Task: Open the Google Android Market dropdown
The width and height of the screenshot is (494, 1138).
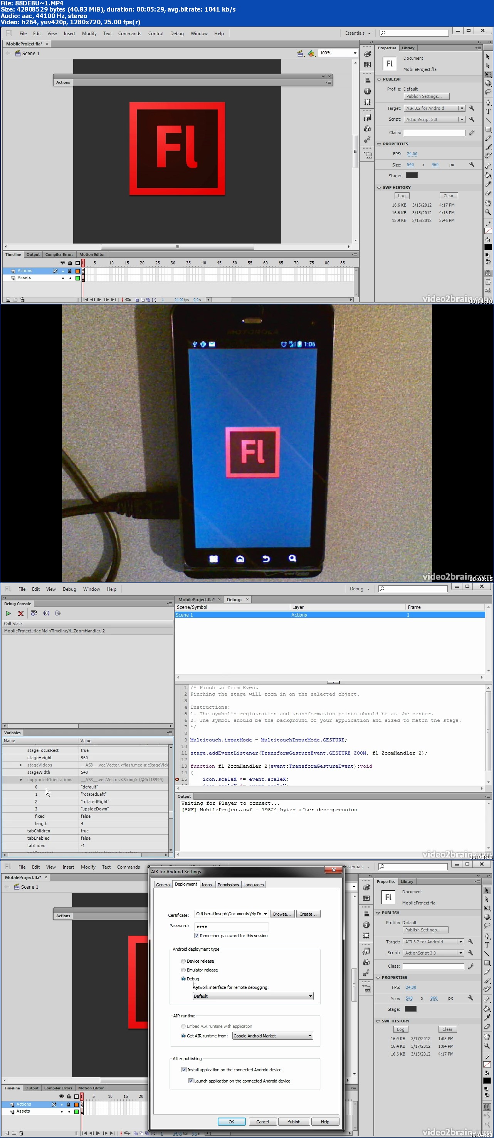Action: pos(273,1036)
